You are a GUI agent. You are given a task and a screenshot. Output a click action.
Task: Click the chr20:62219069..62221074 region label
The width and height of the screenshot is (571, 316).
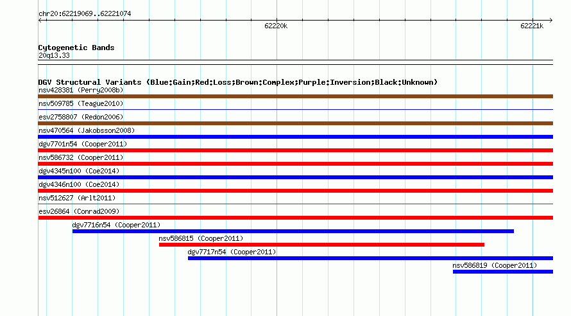coord(85,13)
